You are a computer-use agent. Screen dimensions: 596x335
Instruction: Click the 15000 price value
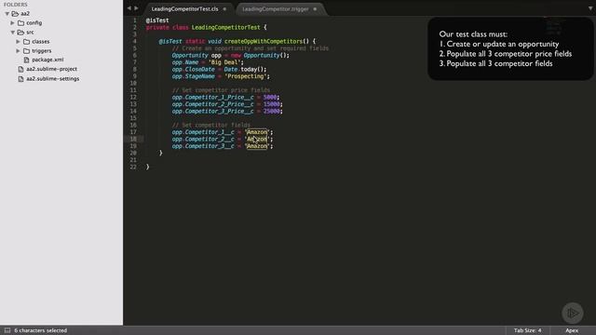click(271, 104)
